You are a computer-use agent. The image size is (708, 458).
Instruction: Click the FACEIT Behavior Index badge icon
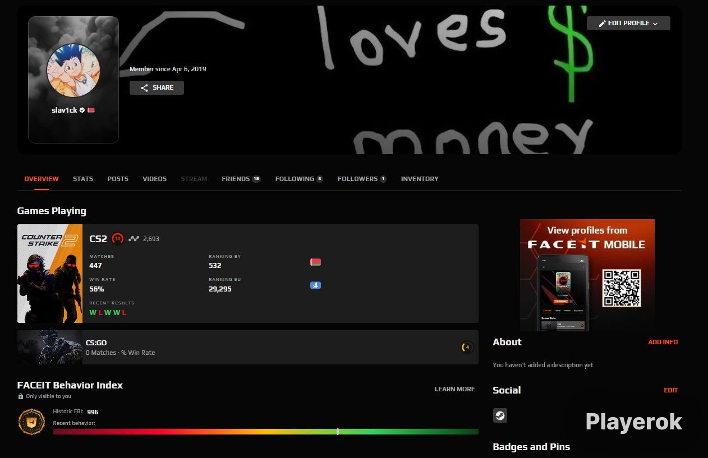[31, 423]
